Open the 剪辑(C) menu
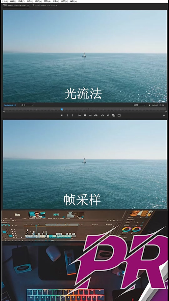This screenshot has width=169, height=301. (21, 1)
